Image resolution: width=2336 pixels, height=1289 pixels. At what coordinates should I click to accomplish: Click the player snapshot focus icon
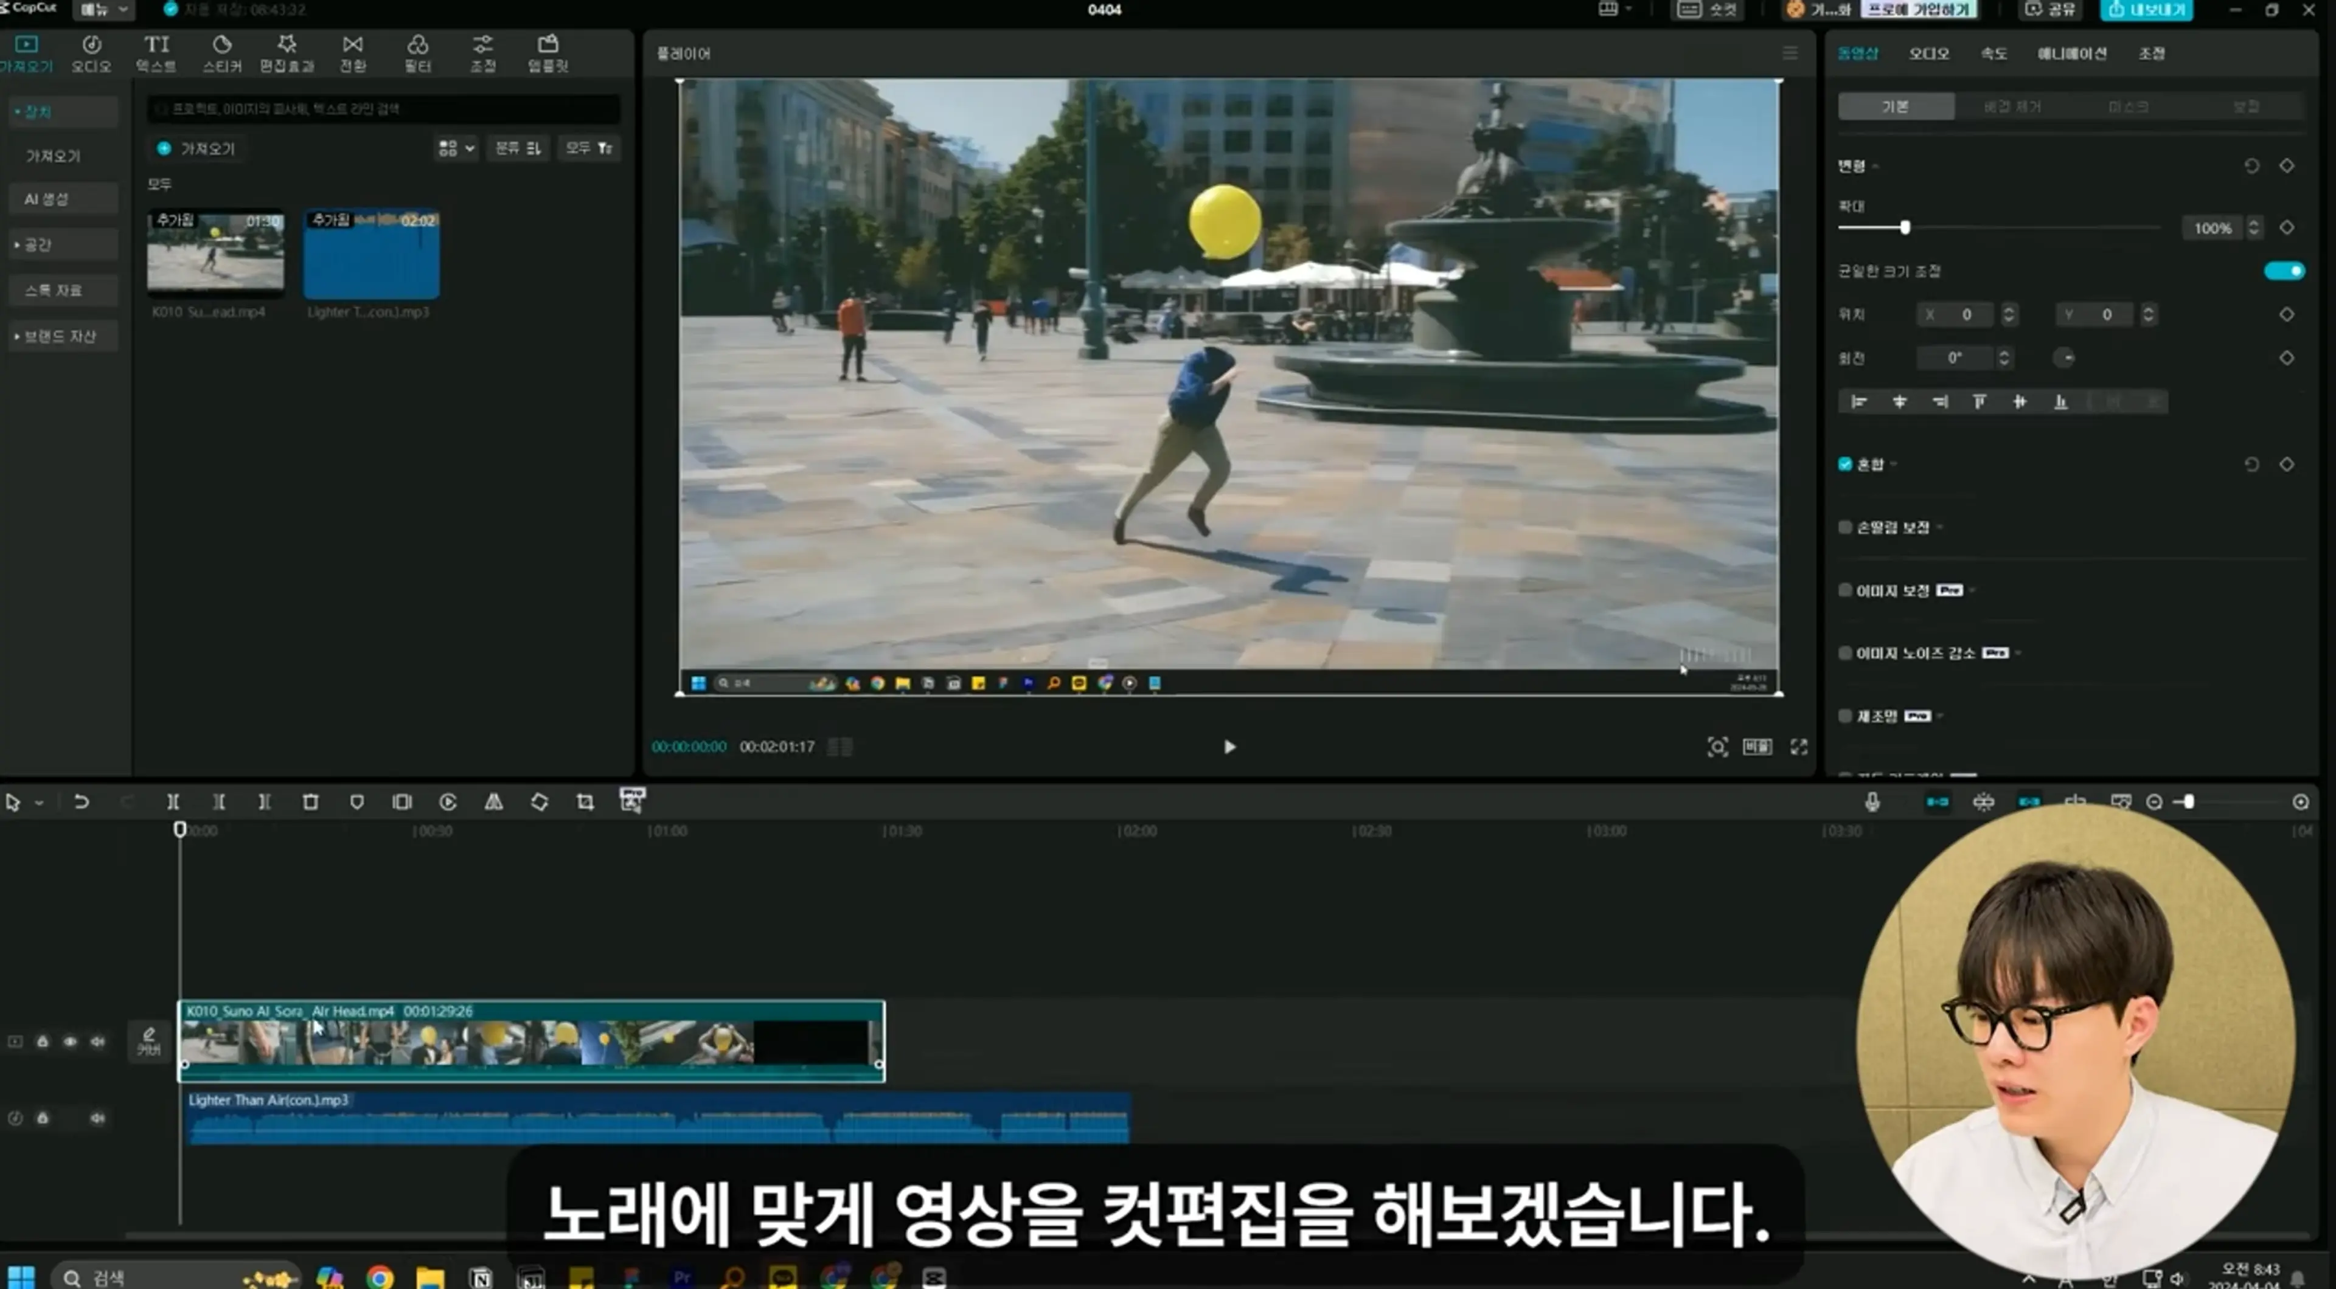1717,747
